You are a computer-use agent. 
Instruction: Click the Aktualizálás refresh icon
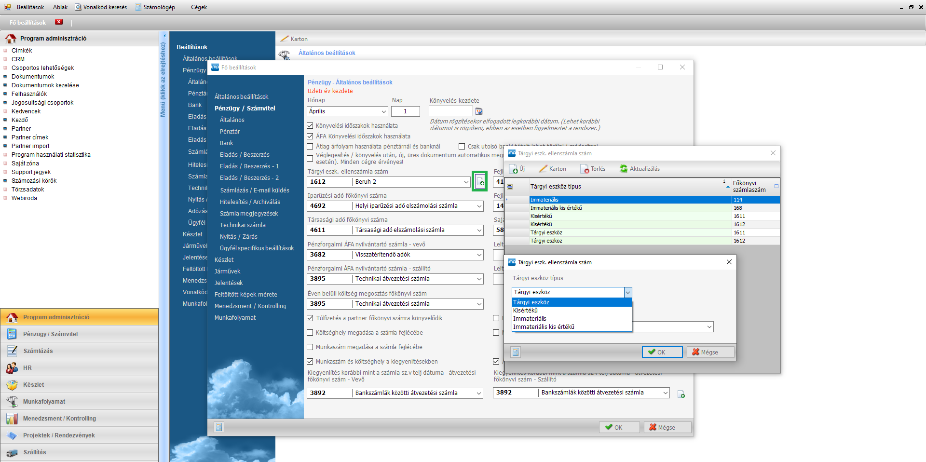click(x=624, y=169)
